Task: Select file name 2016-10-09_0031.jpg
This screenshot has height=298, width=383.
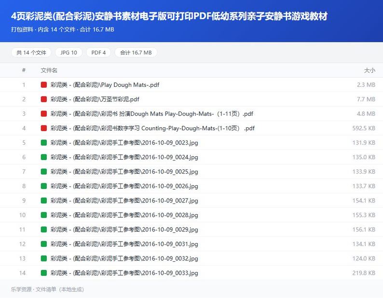Action: (x=124, y=244)
